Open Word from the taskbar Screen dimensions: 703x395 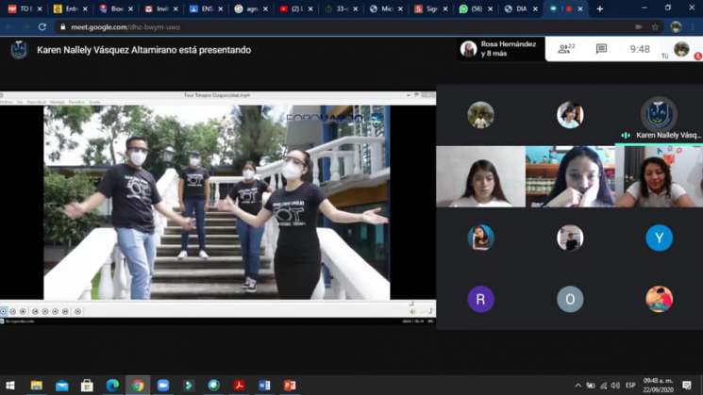(264, 386)
